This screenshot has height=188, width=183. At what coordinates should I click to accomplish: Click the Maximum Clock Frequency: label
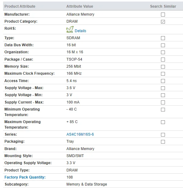(x=29, y=73)
